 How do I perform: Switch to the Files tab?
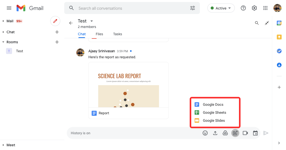click(99, 34)
